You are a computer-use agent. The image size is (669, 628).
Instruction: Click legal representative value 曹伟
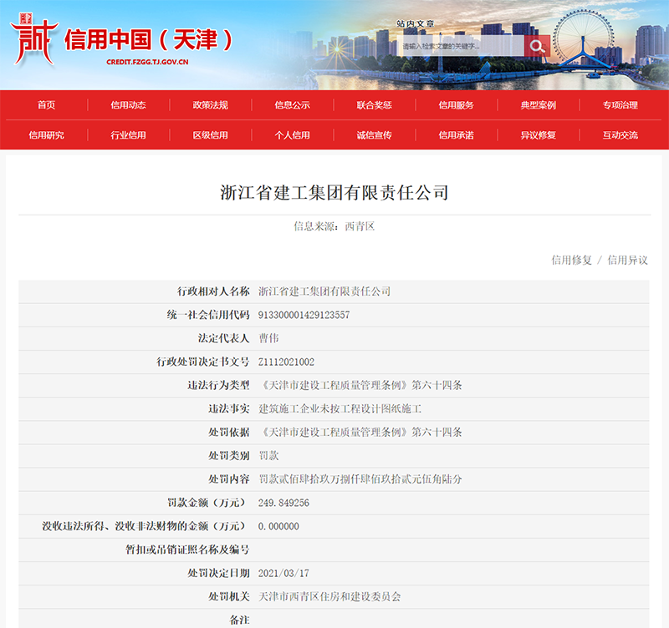pyautogui.click(x=268, y=338)
